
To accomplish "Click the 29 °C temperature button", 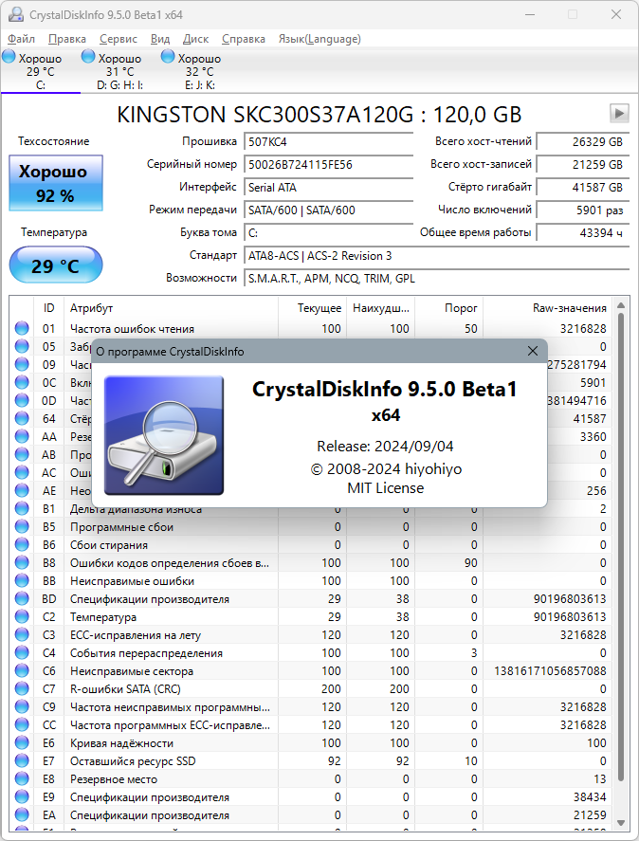I will [x=56, y=265].
